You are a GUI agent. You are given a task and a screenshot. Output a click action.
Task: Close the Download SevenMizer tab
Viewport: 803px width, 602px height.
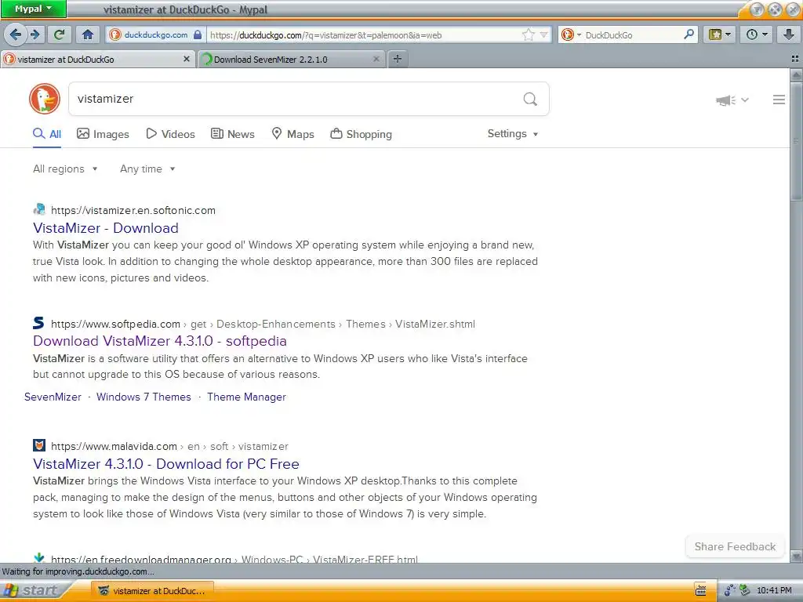[376, 60]
